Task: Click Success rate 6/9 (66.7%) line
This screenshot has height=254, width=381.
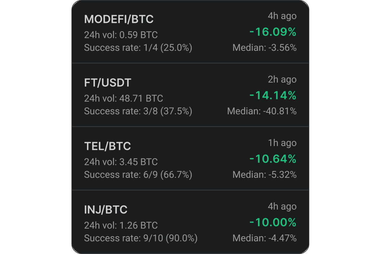Action: click(x=138, y=175)
